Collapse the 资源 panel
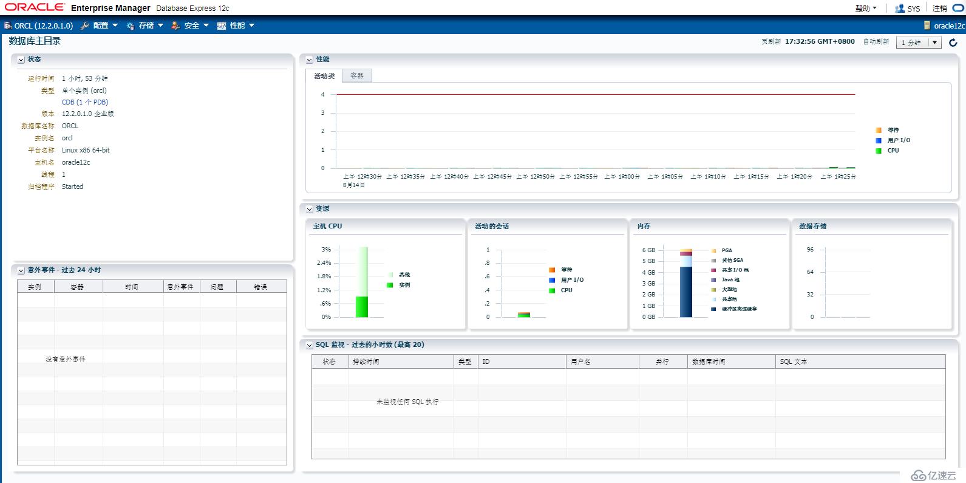The height and width of the screenshot is (483, 966). click(310, 209)
